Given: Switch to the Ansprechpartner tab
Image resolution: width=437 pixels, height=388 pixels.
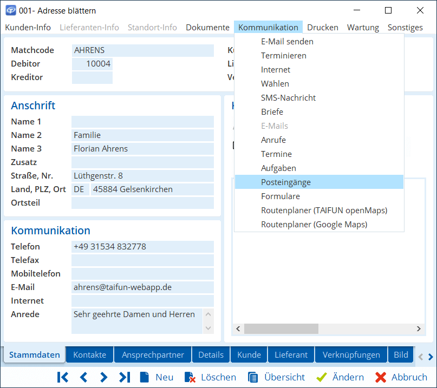Looking at the screenshot, I should [153, 355].
